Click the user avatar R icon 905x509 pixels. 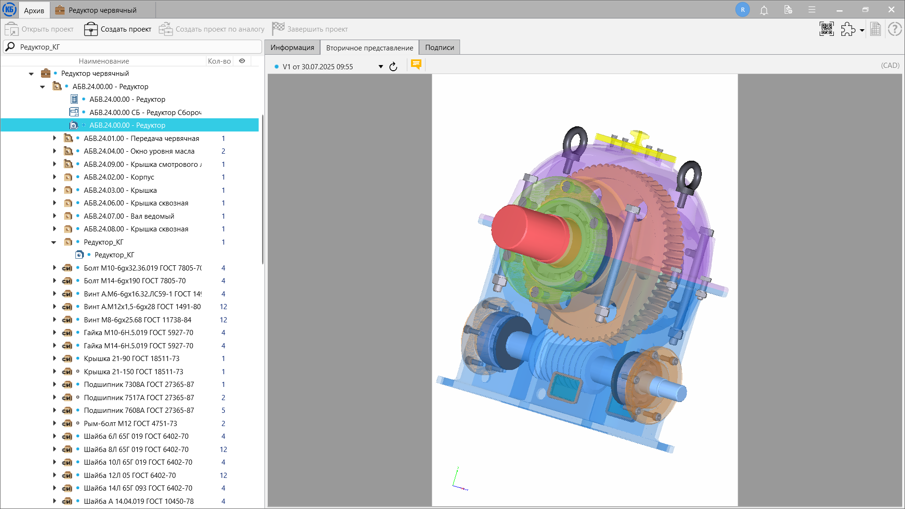(x=742, y=10)
